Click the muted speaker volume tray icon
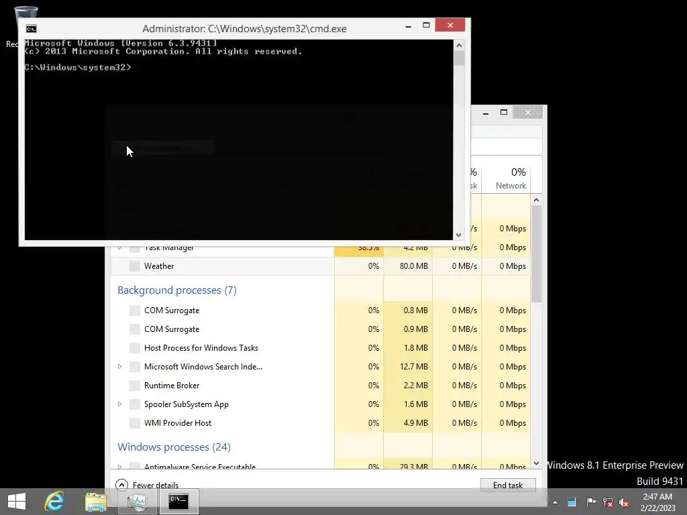 pyautogui.click(x=623, y=502)
